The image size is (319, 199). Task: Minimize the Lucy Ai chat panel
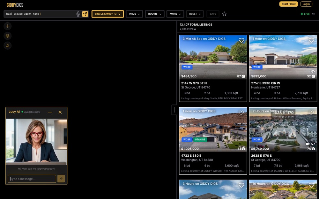[50, 112]
